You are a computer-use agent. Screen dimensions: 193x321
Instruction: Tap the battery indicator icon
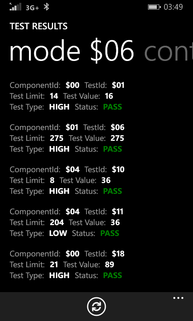(154, 7)
